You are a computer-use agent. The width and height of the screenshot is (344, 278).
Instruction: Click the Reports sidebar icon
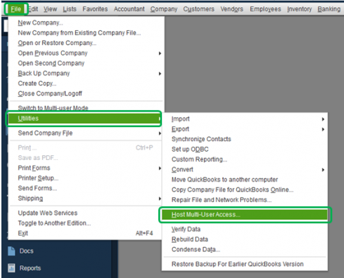tap(11, 268)
